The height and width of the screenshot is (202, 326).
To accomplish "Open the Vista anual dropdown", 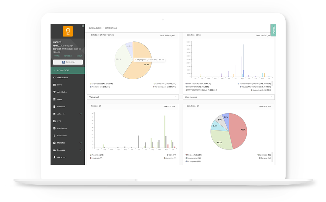I will coord(133,97).
